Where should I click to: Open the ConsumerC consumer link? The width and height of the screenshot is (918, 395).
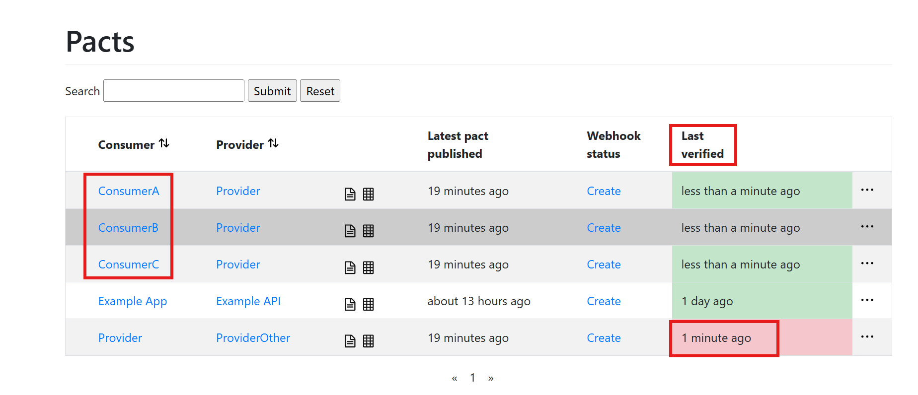point(128,264)
